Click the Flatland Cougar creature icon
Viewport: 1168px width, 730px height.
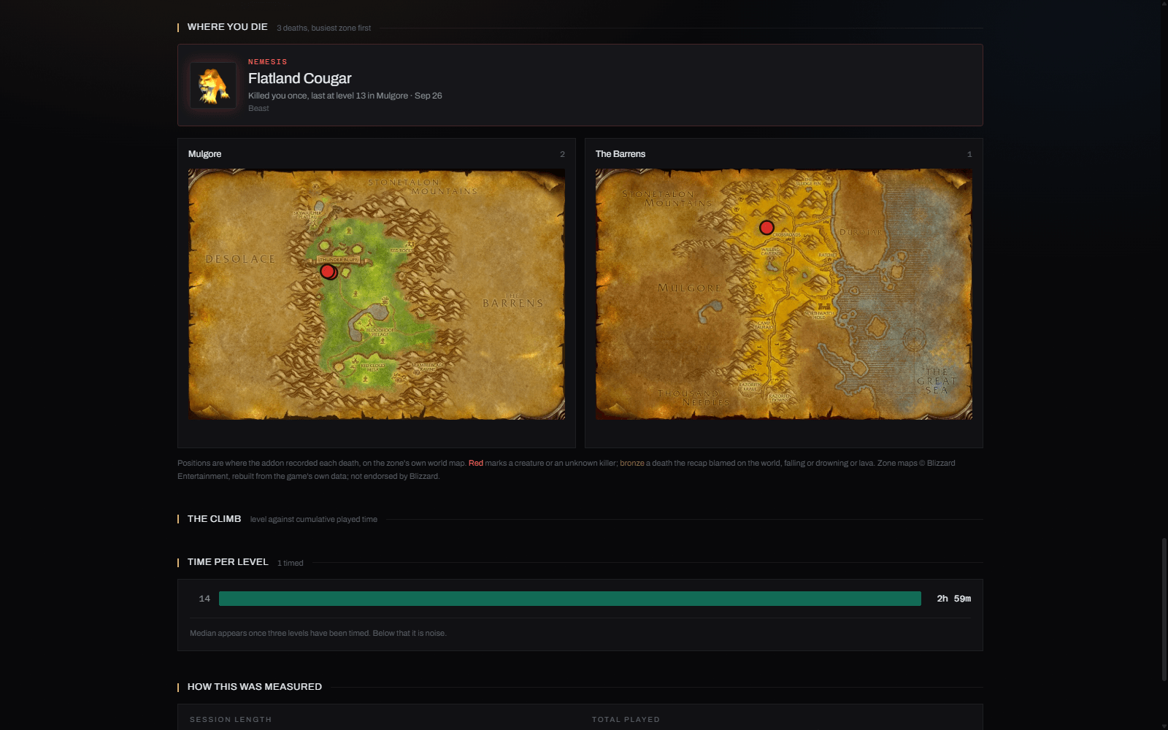[x=213, y=85]
